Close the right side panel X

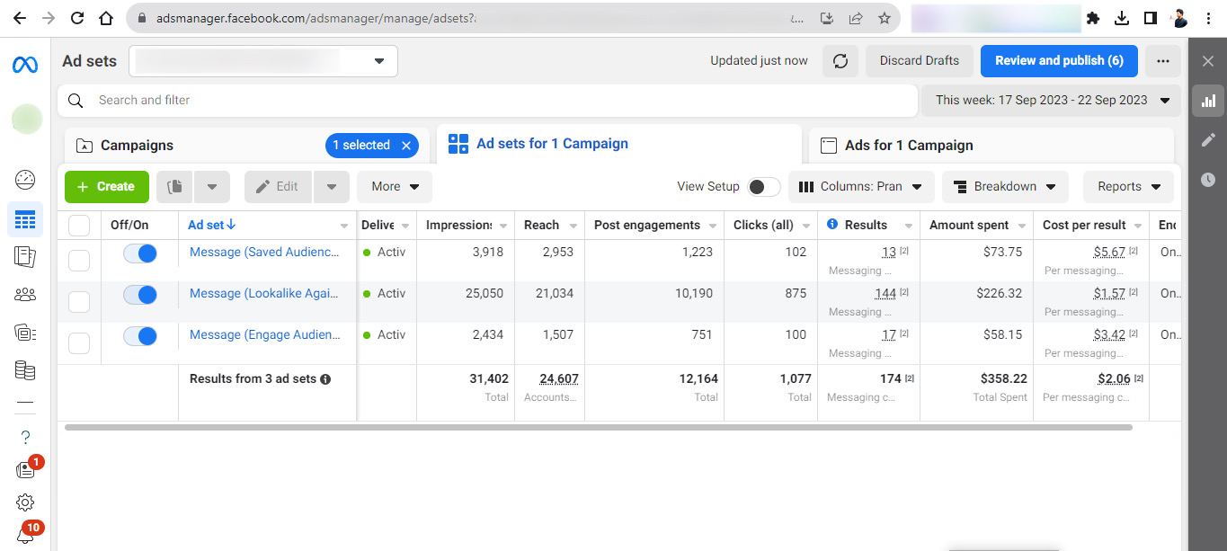1208,61
